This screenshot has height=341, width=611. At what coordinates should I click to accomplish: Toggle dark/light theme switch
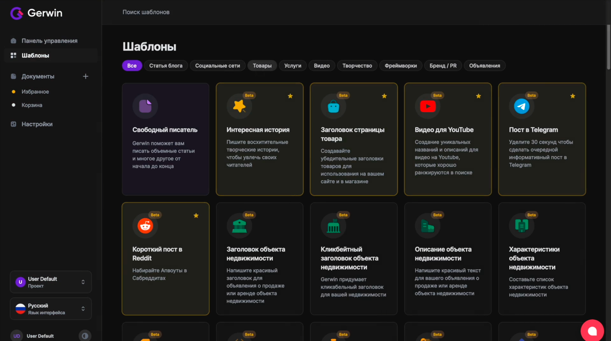[x=85, y=336]
